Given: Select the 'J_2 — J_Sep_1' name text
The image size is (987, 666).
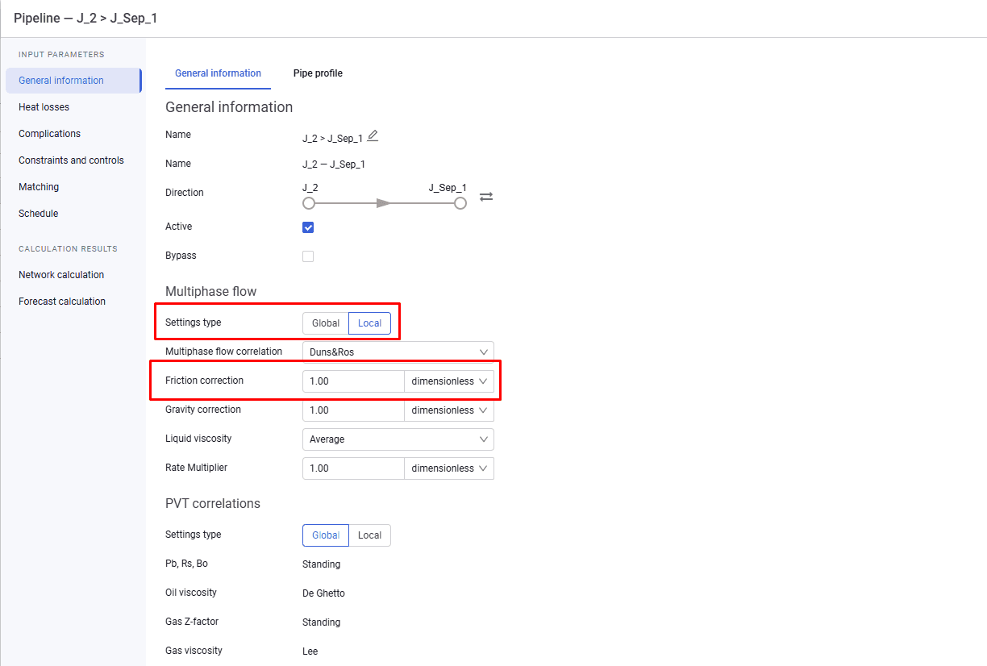Looking at the screenshot, I should coord(334,164).
